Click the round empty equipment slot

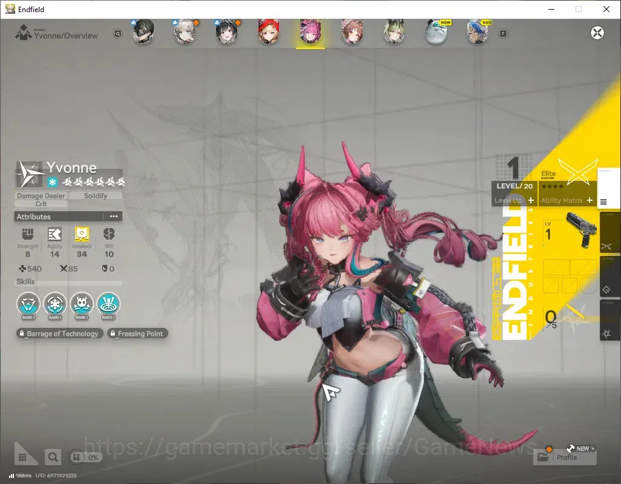click(588, 284)
